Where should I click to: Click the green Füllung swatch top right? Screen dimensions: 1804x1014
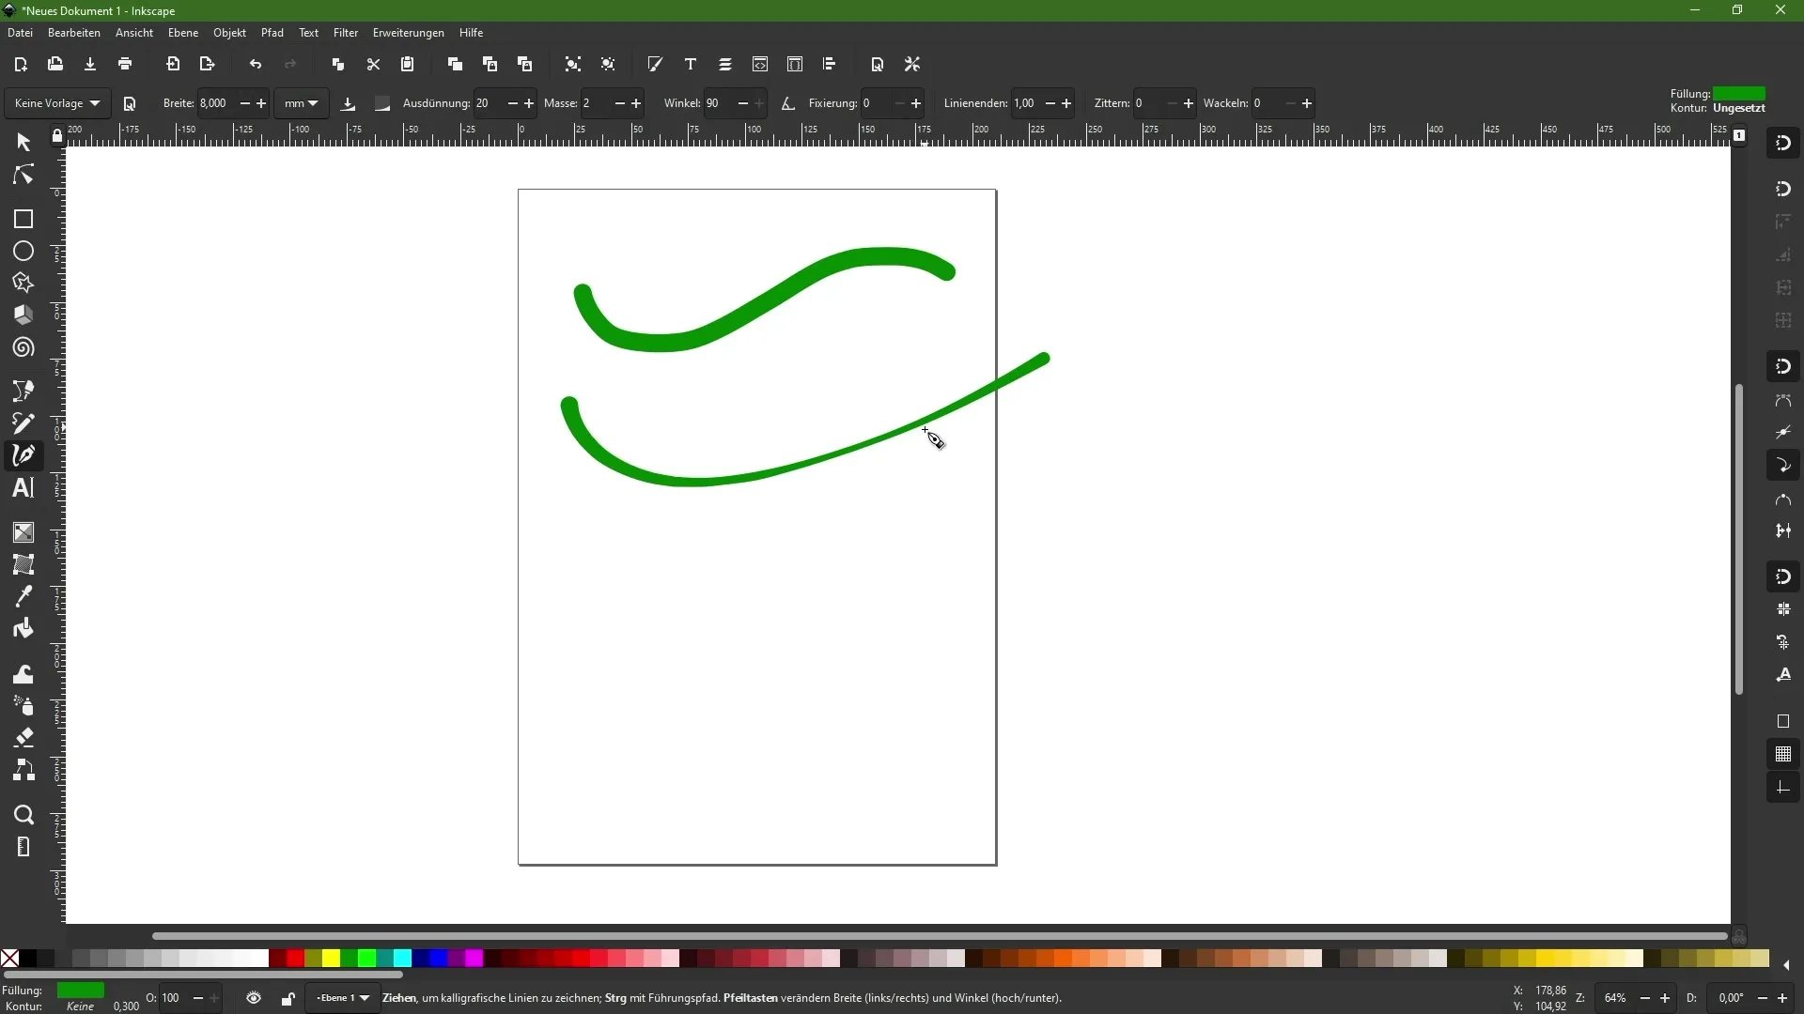pos(1739,94)
